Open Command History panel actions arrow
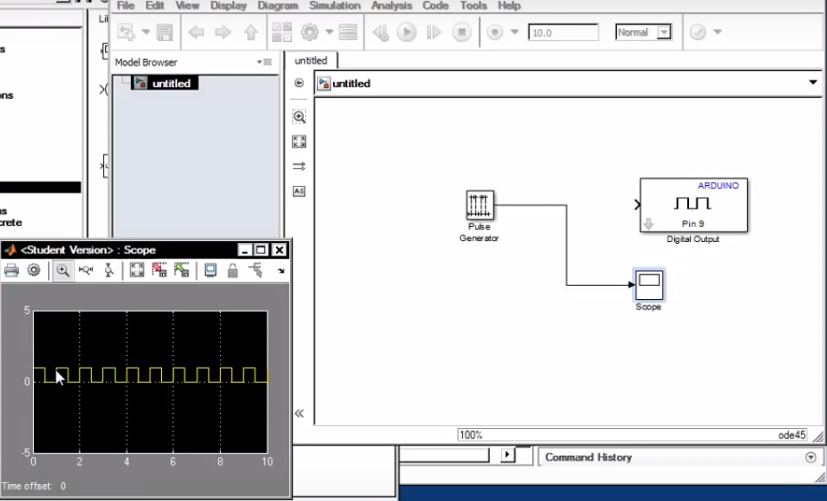 [x=810, y=457]
